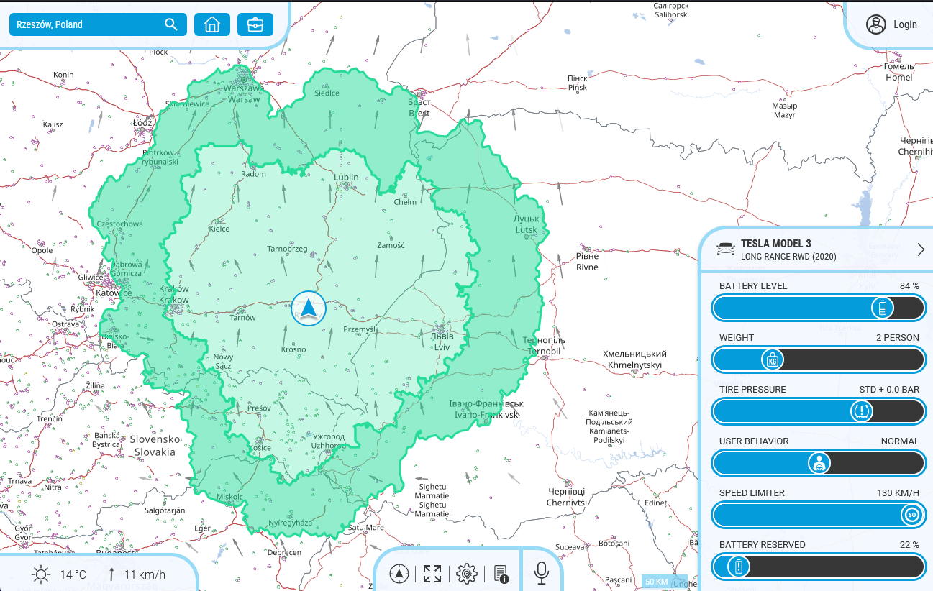Viewport: 933px width, 591px height.
Task: Click the Częstochowa city label
Action: pos(119,224)
